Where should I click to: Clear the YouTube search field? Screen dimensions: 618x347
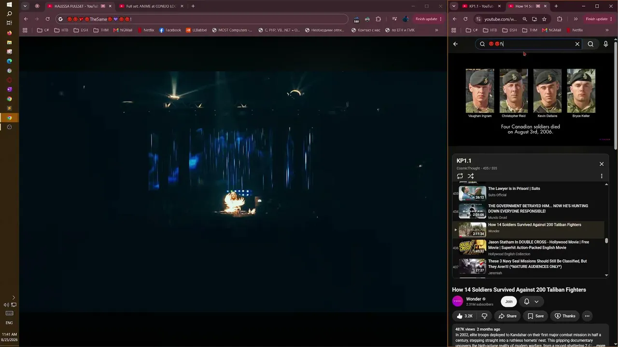[x=577, y=44]
